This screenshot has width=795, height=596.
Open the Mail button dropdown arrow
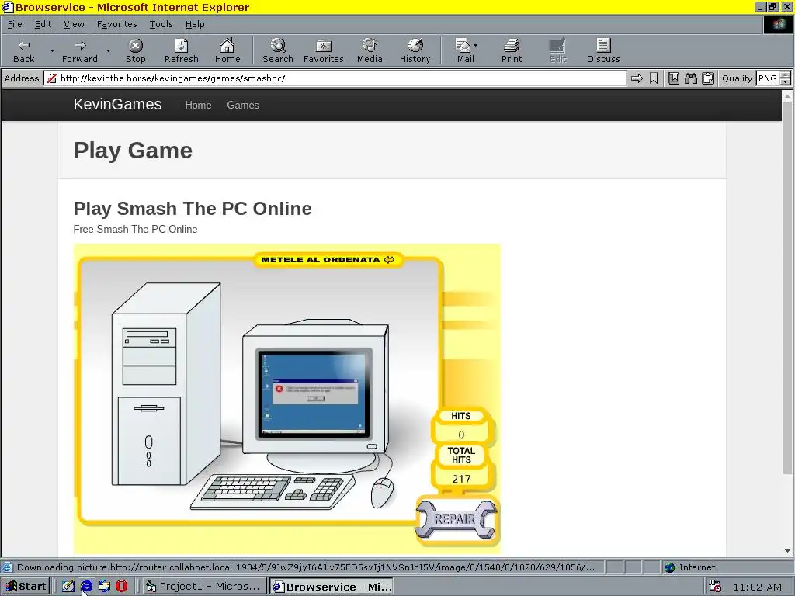pos(475,46)
